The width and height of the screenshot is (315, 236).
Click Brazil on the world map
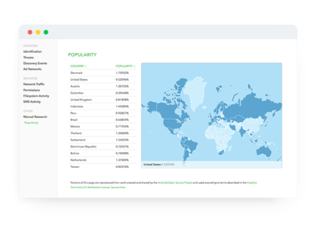tap(191, 146)
